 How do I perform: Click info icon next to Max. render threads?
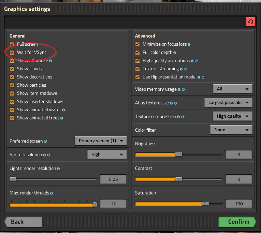(52, 193)
